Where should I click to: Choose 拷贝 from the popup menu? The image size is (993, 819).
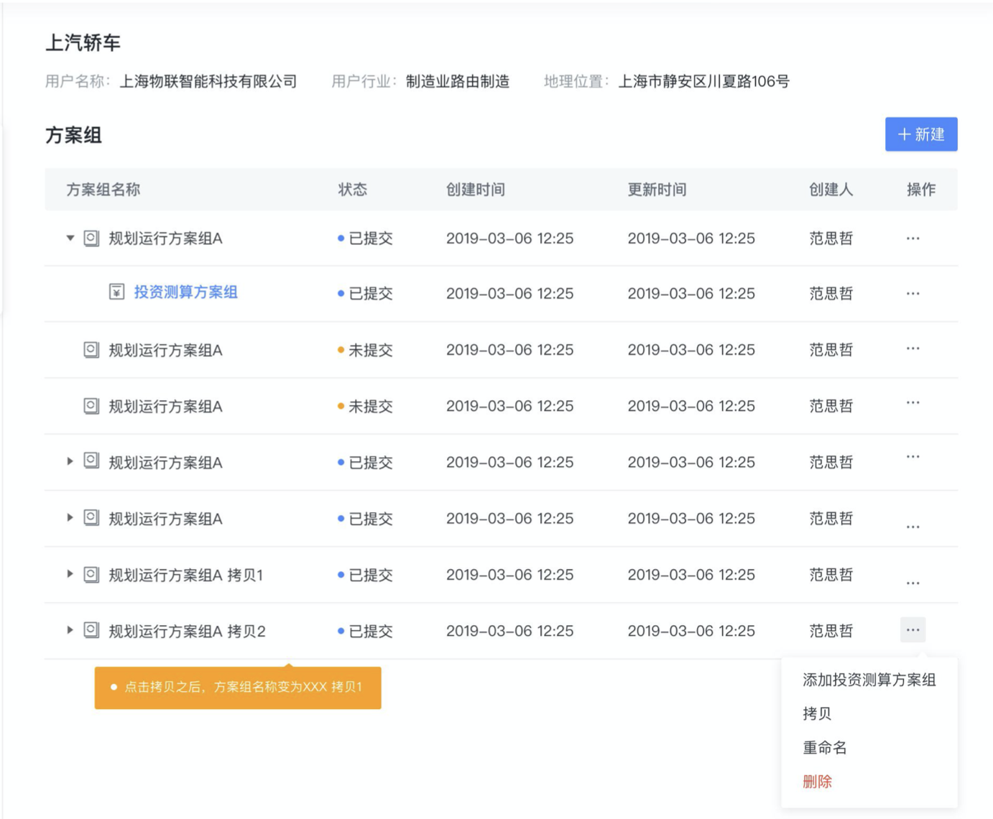coord(817,713)
